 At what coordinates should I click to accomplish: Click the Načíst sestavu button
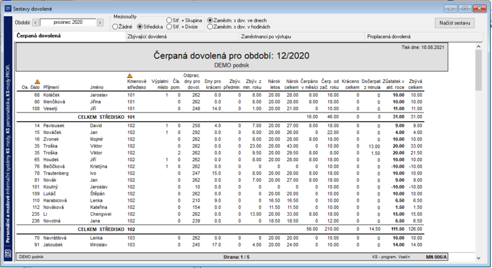coord(454,23)
